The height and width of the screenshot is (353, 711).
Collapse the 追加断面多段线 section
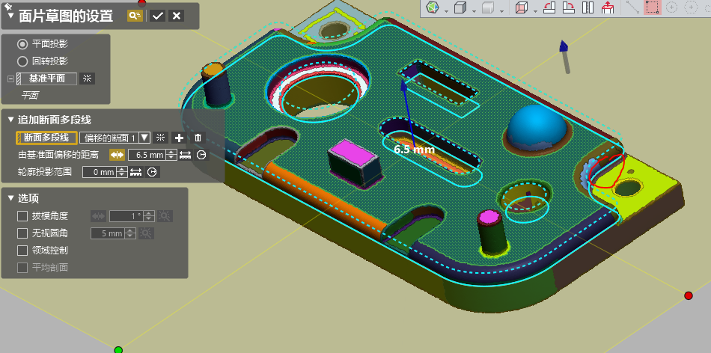coord(10,120)
